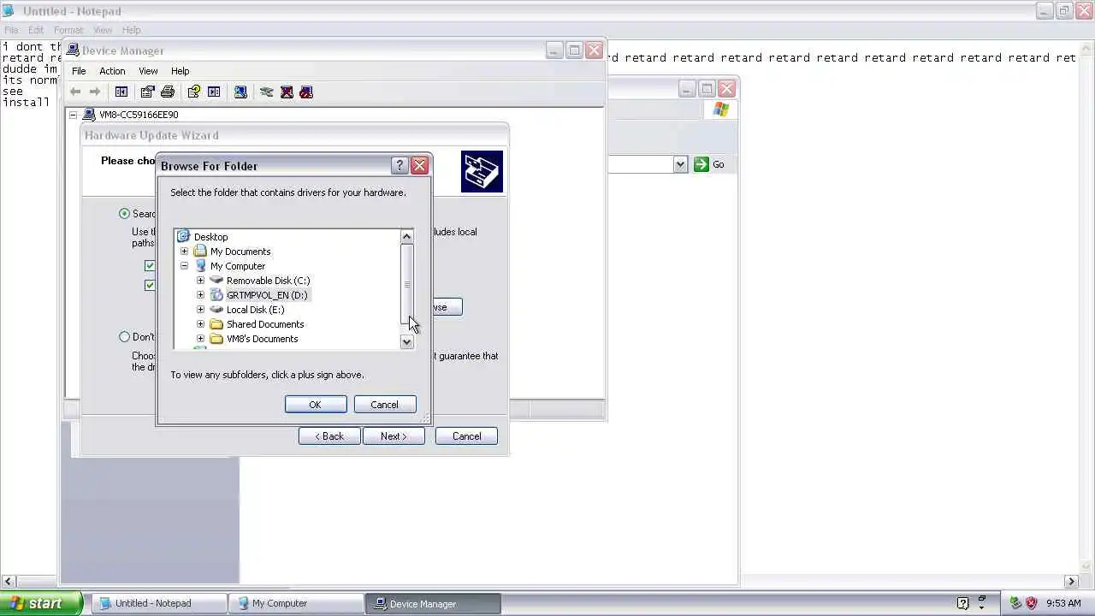
Task: Click Notepad horizontal scroll right arrow
Action: click(x=1072, y=582)
